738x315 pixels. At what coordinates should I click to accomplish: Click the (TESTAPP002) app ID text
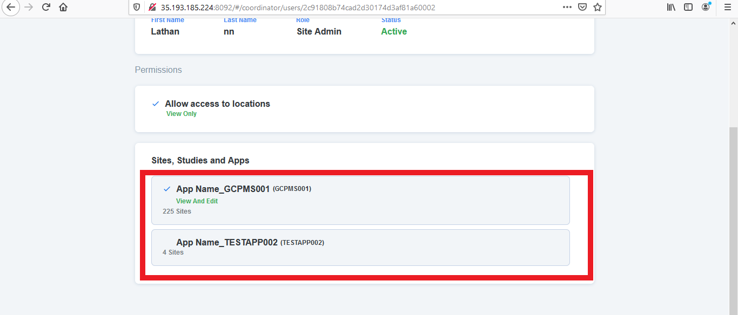click(302, 243)
